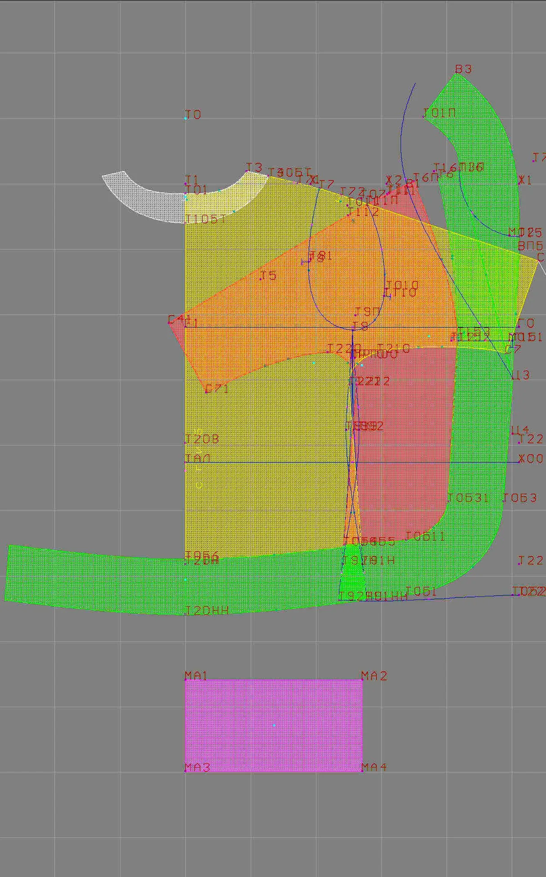Click the Т20В label on the center line
Image resolution: width=546 pixels, height=877 pixels.
click(202, 439)
